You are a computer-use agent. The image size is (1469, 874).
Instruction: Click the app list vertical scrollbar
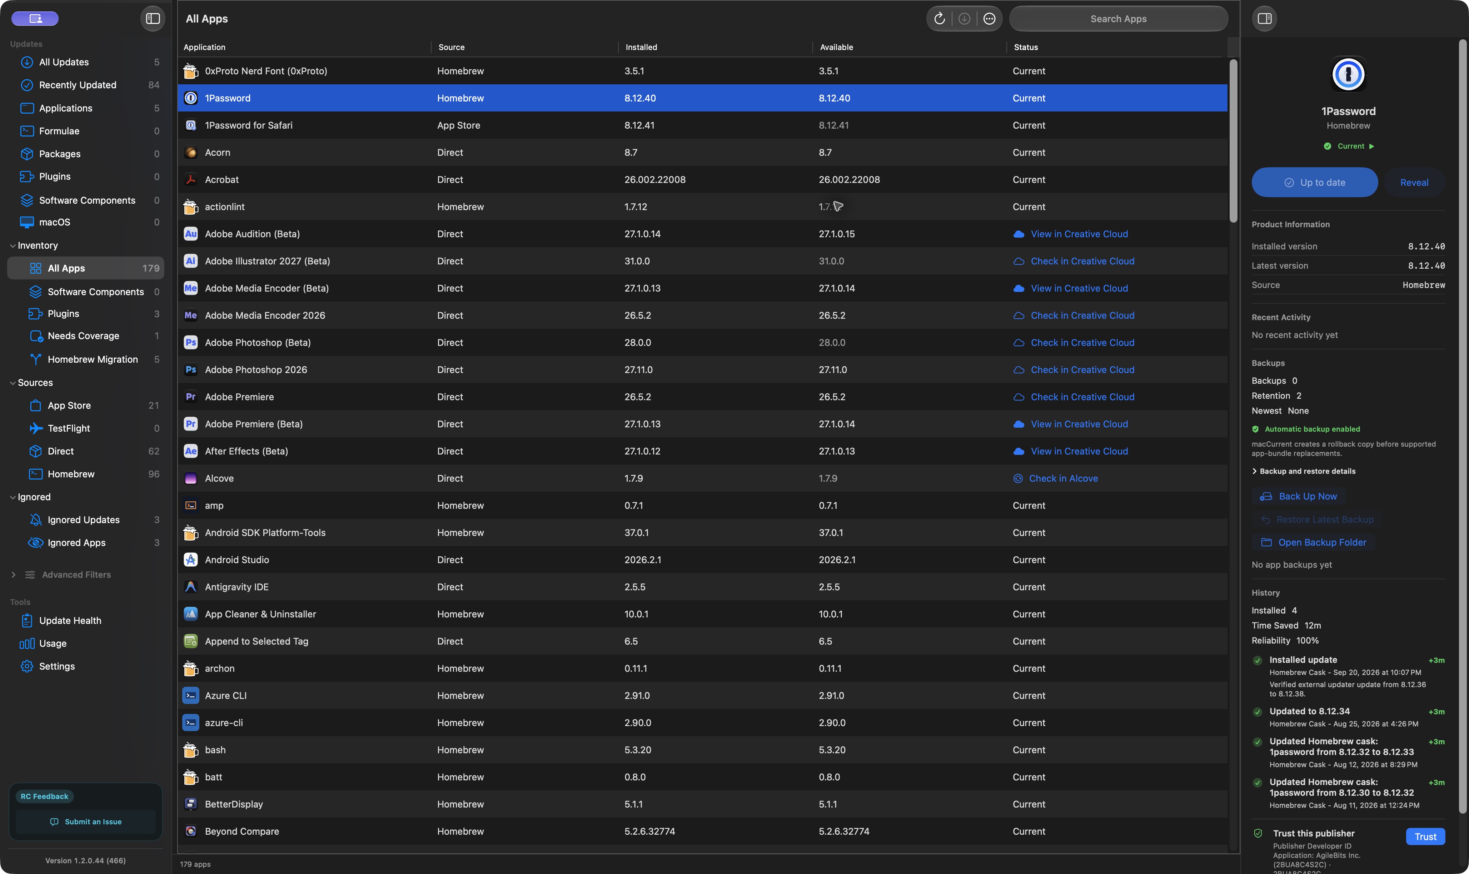click(1233, 141)
